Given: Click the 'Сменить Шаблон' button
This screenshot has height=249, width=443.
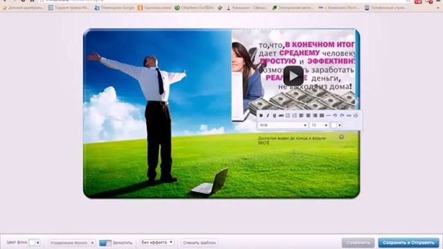Looking at the screenshot, I should click(199, 243).
